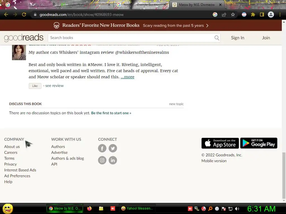Image resolution: width=286 pixels, height=214 pixels.
Task: Open the Advertise link
Action: [x=59, y=152]
